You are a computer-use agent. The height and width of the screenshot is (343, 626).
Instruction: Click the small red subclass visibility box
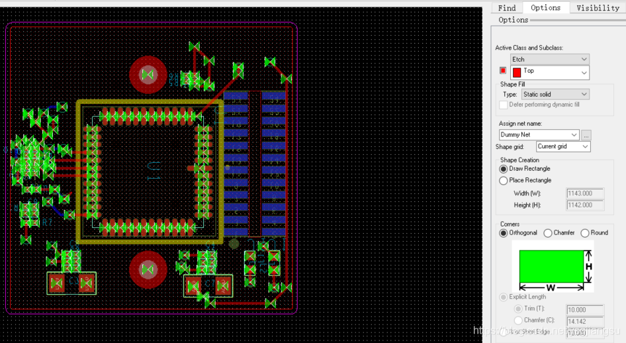coord(503,71)
